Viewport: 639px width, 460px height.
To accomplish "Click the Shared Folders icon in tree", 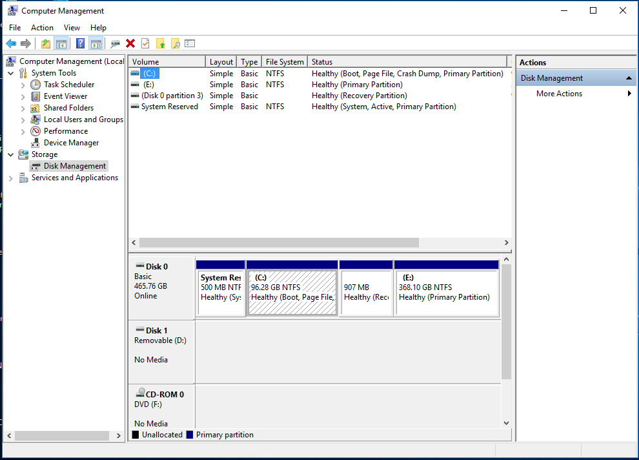I will 36,108.
